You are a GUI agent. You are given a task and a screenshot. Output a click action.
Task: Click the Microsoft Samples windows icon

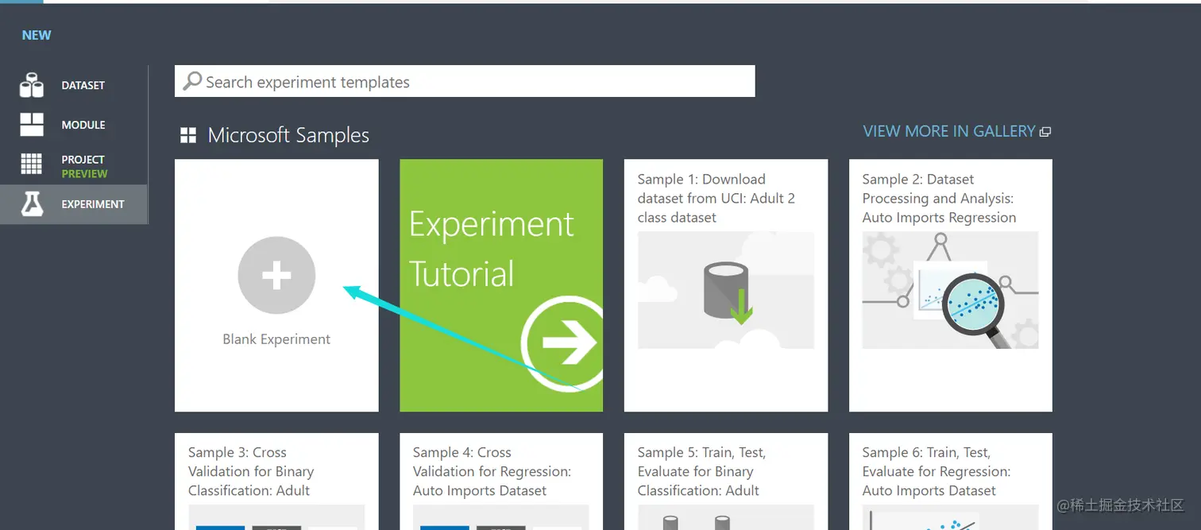pos(188,135)
